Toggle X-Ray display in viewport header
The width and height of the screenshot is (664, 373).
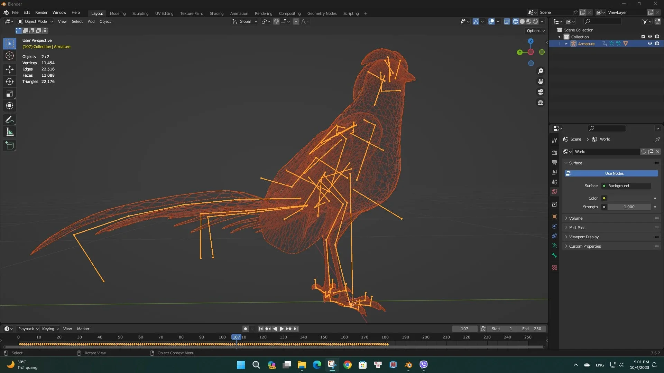[x=507, y=21]
